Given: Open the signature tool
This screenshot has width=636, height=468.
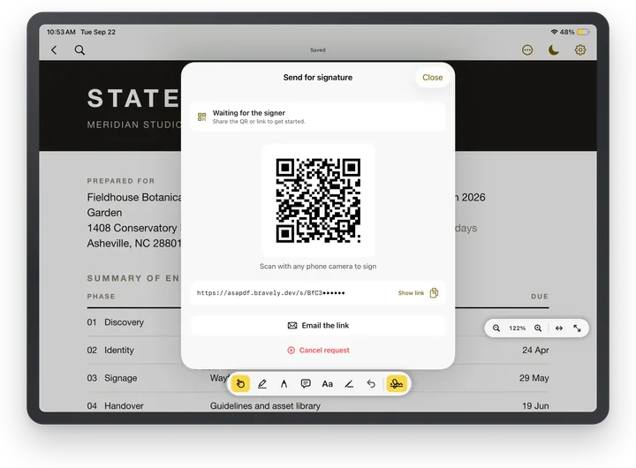Looking at the screenshot, I should click(x=397, y=383).
